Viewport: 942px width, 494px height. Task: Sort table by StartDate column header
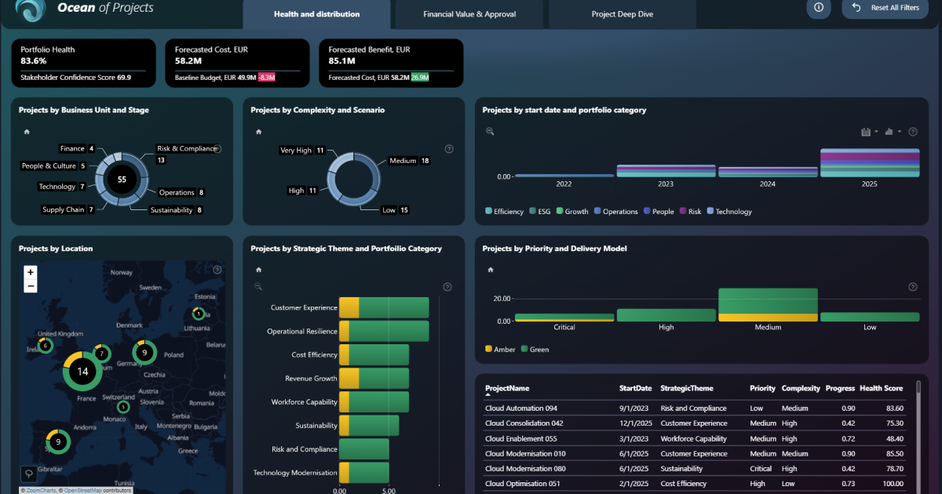coord(635,388)
